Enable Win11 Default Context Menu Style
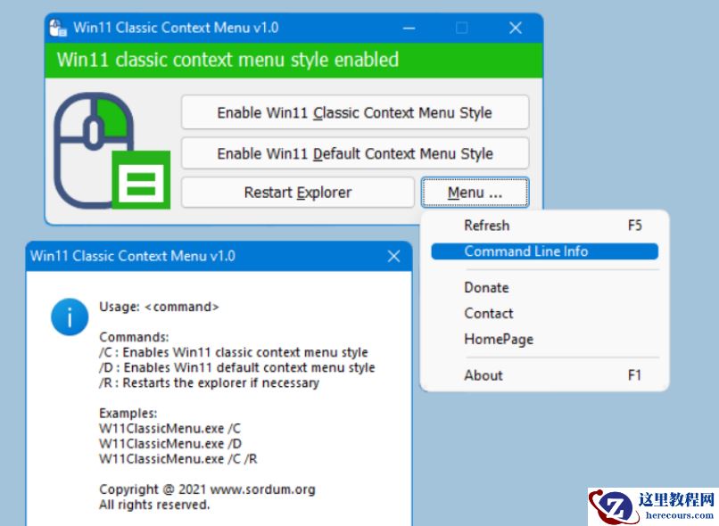The width and height of the screenshot is (719, 526). coord(355,153)
